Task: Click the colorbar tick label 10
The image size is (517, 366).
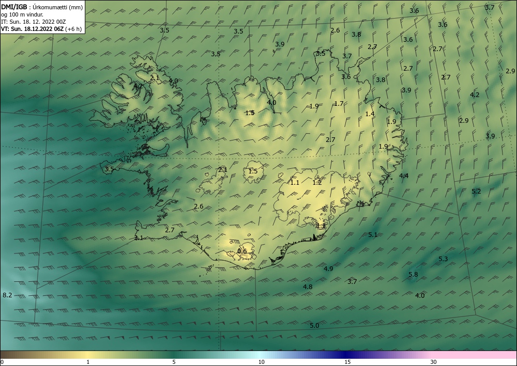Action: [x=261, y=362]
